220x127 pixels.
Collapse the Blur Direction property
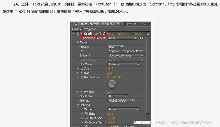coord(78,77)
